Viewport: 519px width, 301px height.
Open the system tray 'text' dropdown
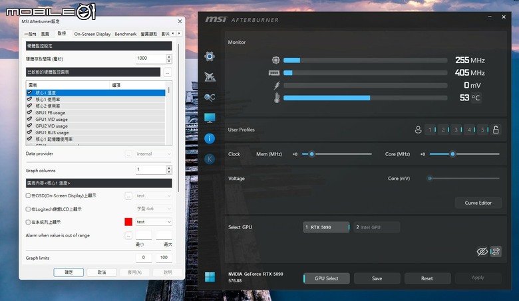154,222
